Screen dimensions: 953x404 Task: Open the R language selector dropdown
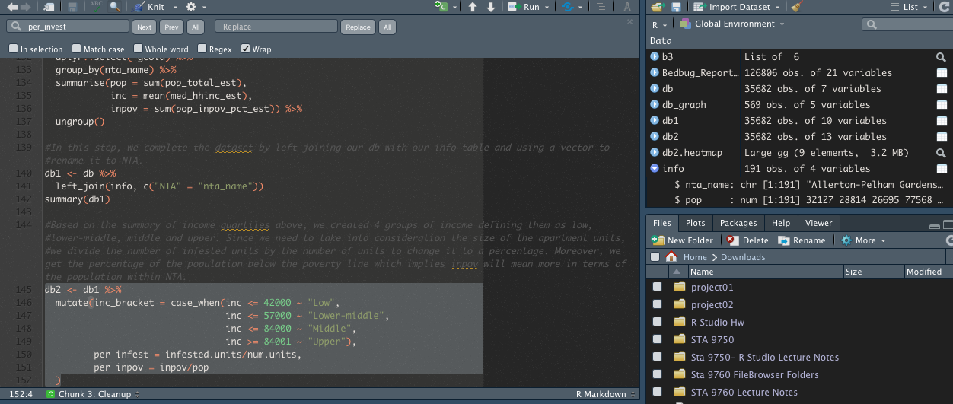point(659,24)
